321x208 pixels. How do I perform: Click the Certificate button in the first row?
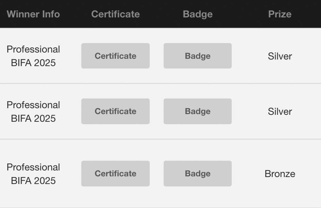(x=115, y=56)
